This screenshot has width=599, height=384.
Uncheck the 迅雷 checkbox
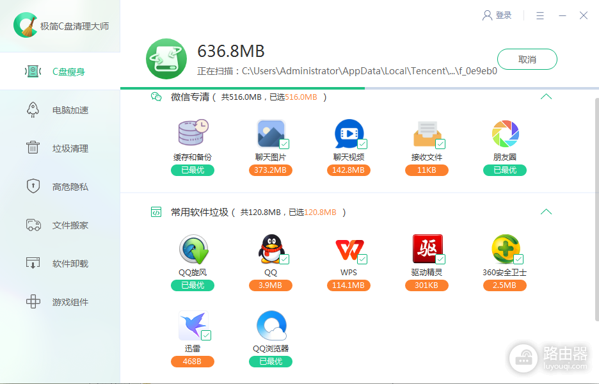click(x=206, y=335)
